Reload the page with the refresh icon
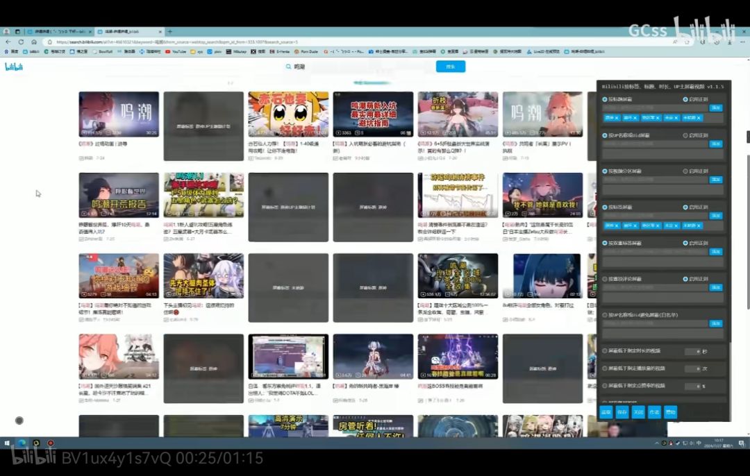This screenshot has width=750, height=476. 21,42
